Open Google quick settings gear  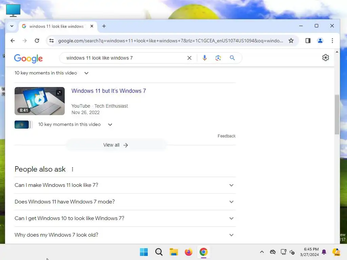(x=325, y=58)
